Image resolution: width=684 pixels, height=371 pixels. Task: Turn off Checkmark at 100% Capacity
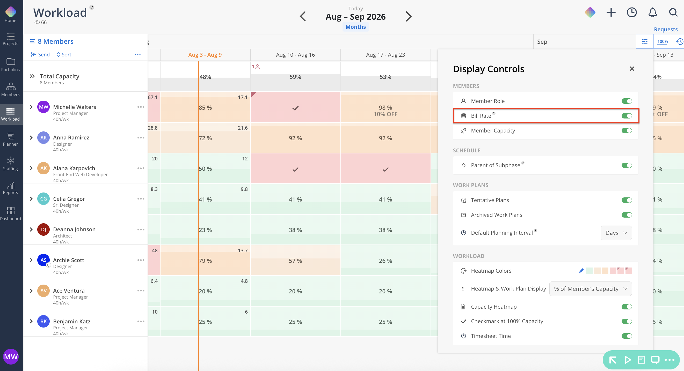[626, 321]
